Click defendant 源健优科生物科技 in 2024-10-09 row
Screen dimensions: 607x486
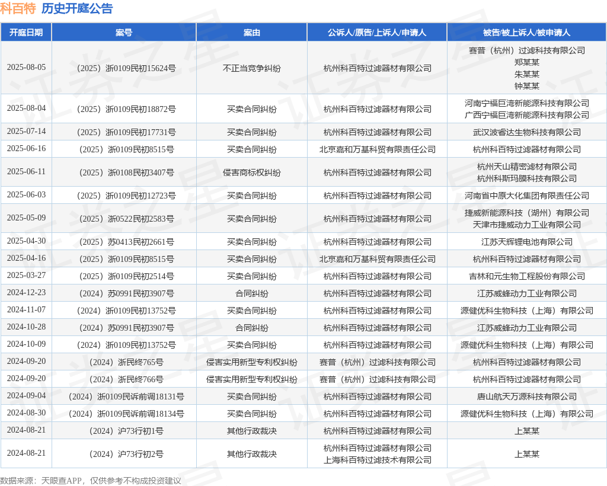527,345
